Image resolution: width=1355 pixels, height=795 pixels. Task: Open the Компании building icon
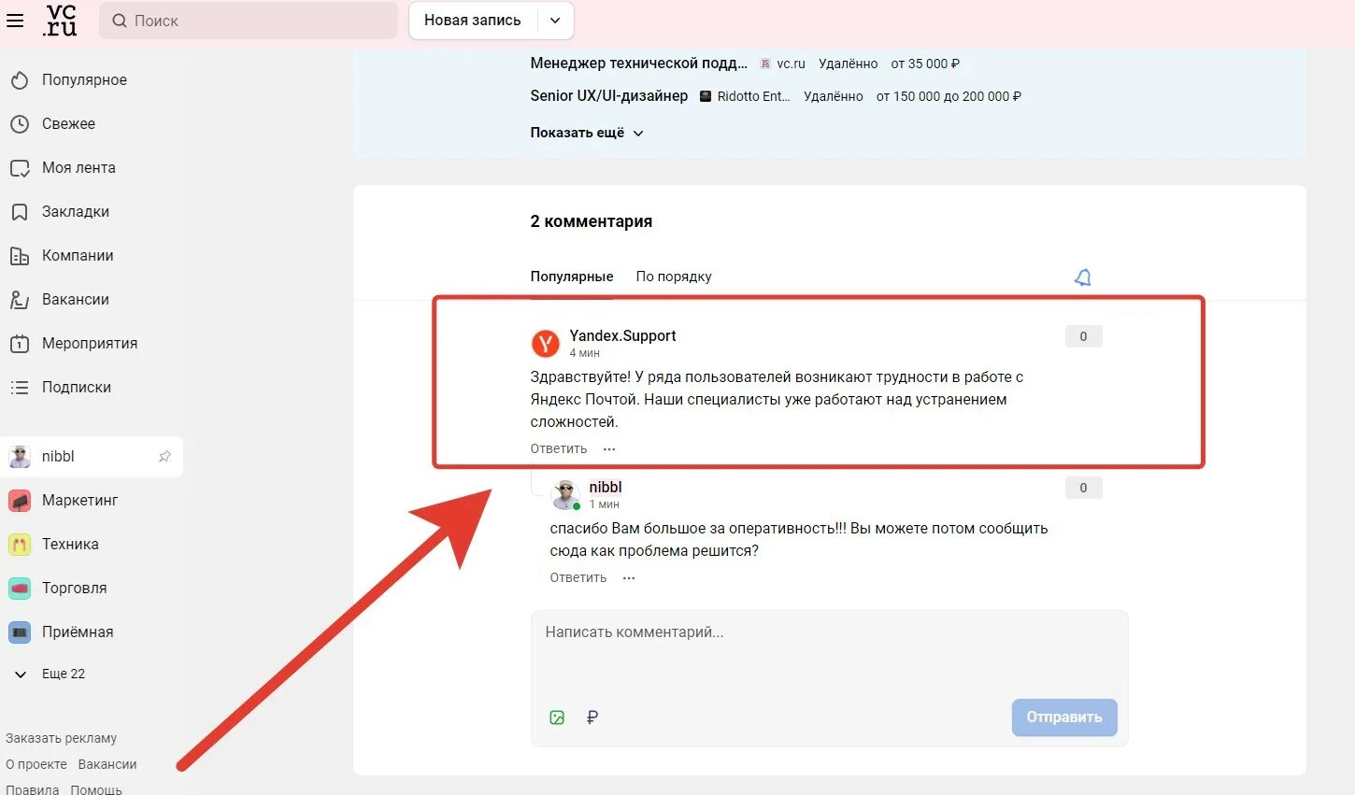tap(20, 256)
